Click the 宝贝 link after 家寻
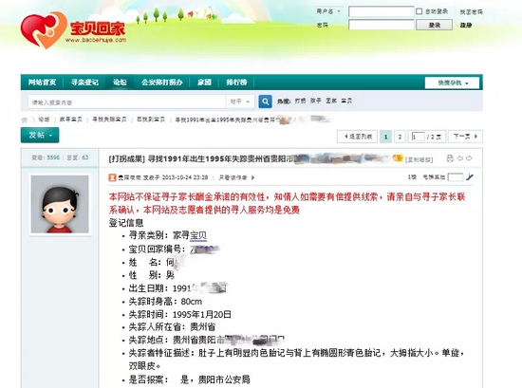This screenshot has height=388, width=522. point(198,235)
